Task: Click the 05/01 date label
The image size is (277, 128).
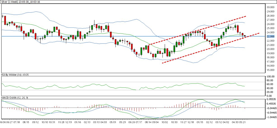Action: [113, 122]
